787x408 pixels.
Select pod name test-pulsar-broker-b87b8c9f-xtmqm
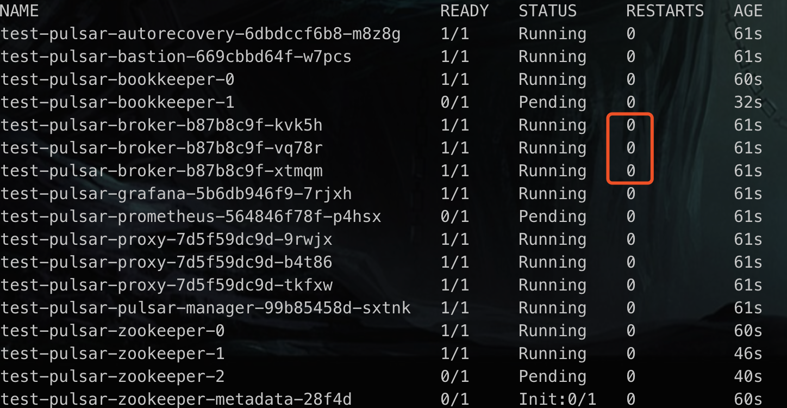point(161,171)
